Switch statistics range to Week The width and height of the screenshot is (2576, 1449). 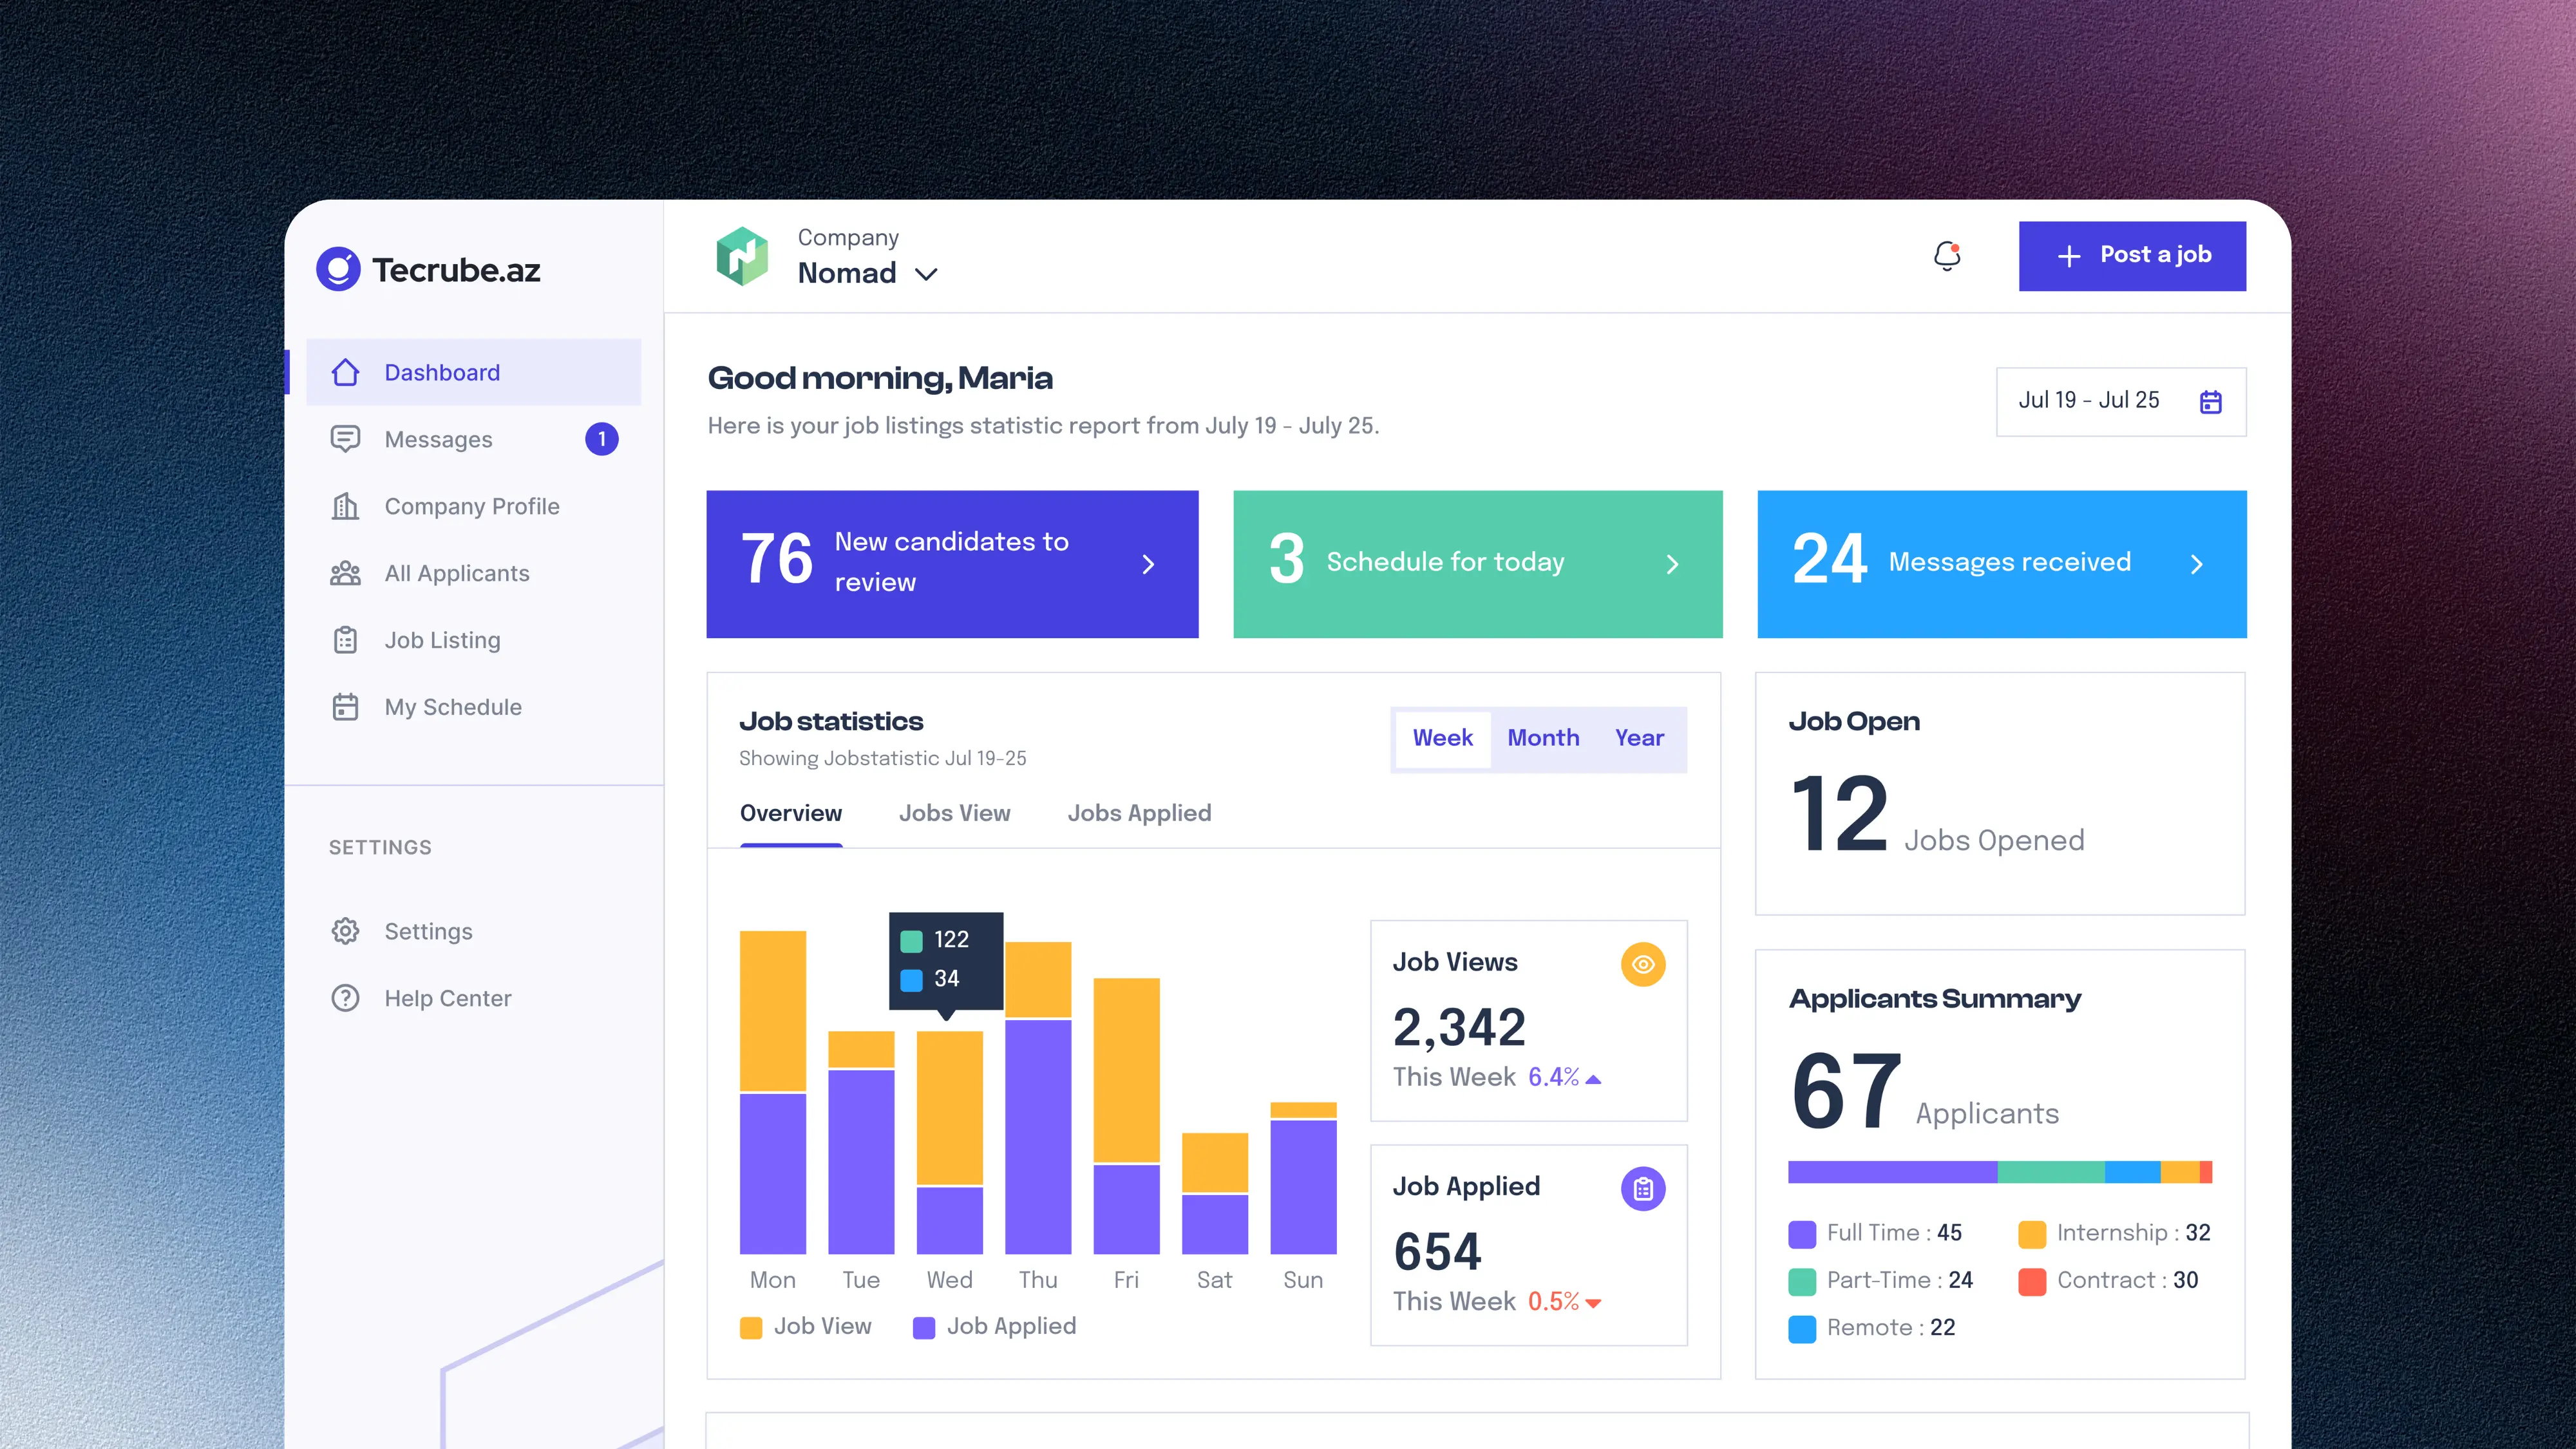click(x=1442, y=738)
